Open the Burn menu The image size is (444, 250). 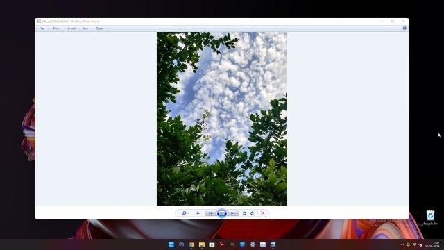(x=85, y=28)
